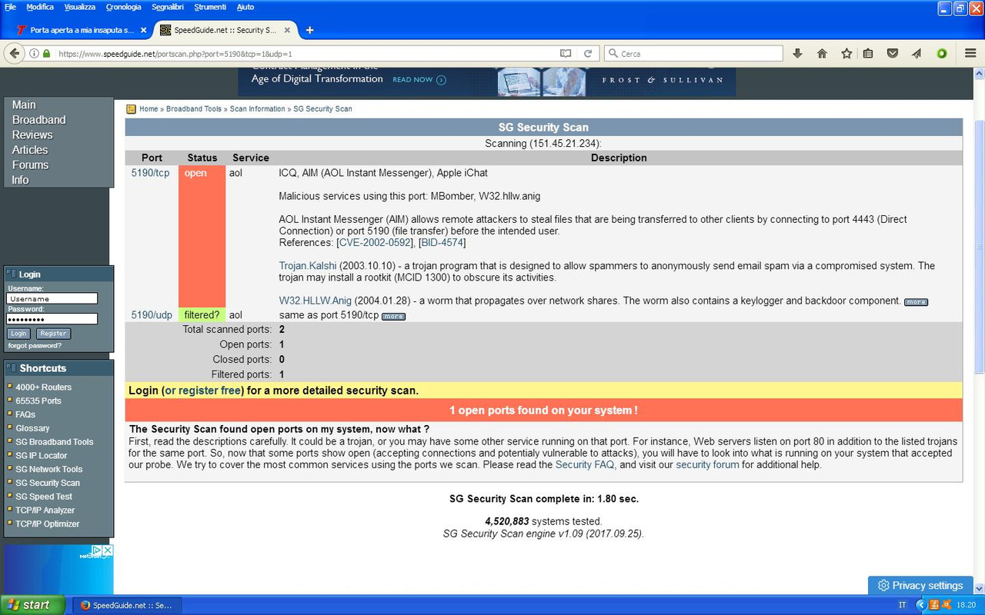Click the 'more' button after W32.HLLW.Anig description
Screen dimensions: 985x615
pos(916,302)
